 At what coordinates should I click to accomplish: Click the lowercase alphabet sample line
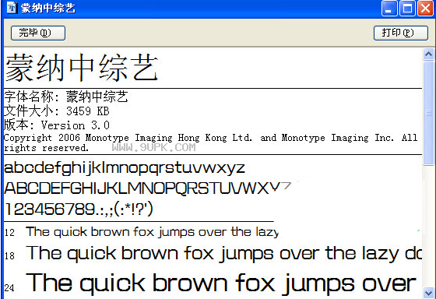pyautogui.click(x=125, y=168)
